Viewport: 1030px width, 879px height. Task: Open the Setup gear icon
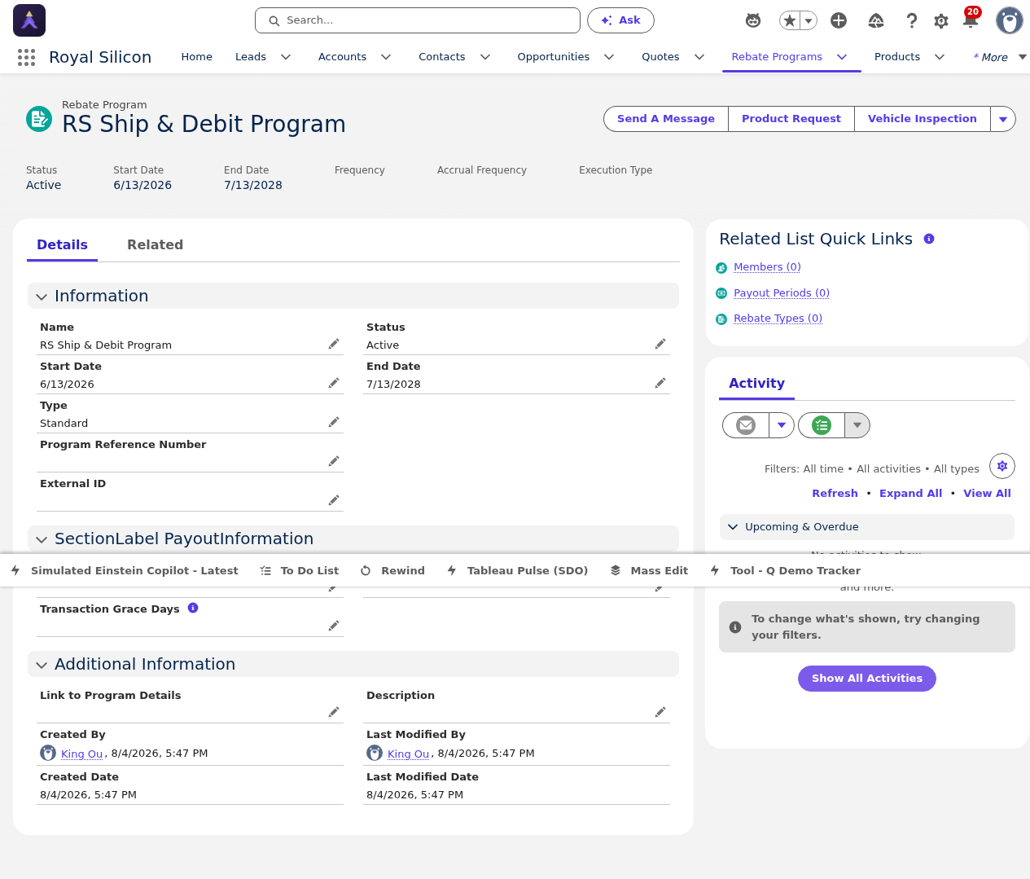(x=941, y=20)
